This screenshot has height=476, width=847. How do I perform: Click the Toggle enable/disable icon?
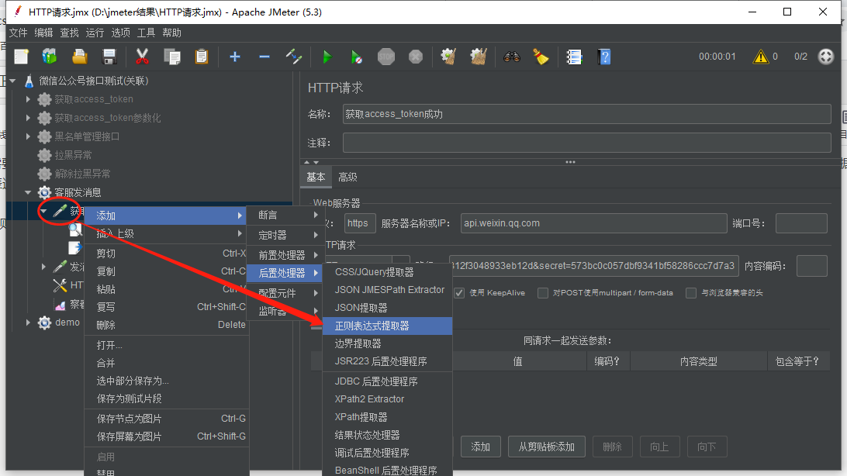point(294,57)
